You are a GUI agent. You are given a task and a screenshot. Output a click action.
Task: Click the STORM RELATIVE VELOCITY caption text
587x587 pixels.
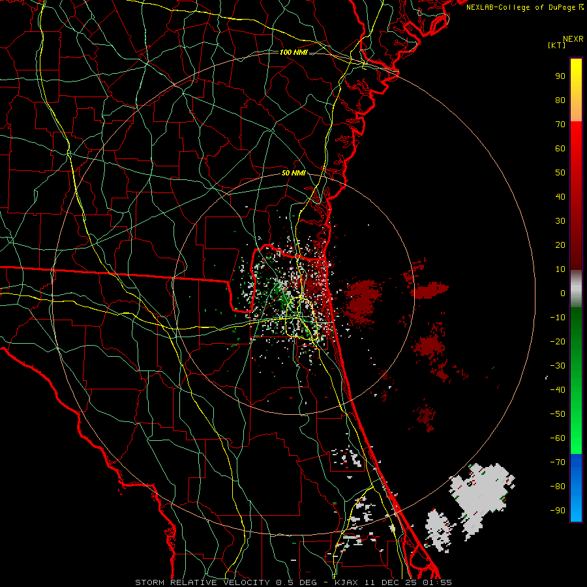pyautogui.click(x=203, y=582)
